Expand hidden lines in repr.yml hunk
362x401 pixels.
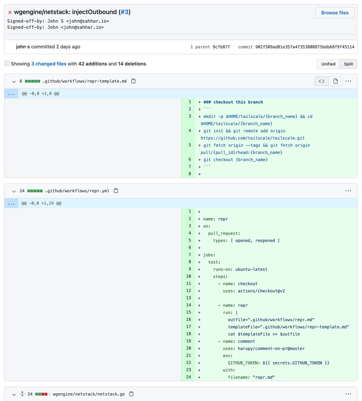coord(11,204)
